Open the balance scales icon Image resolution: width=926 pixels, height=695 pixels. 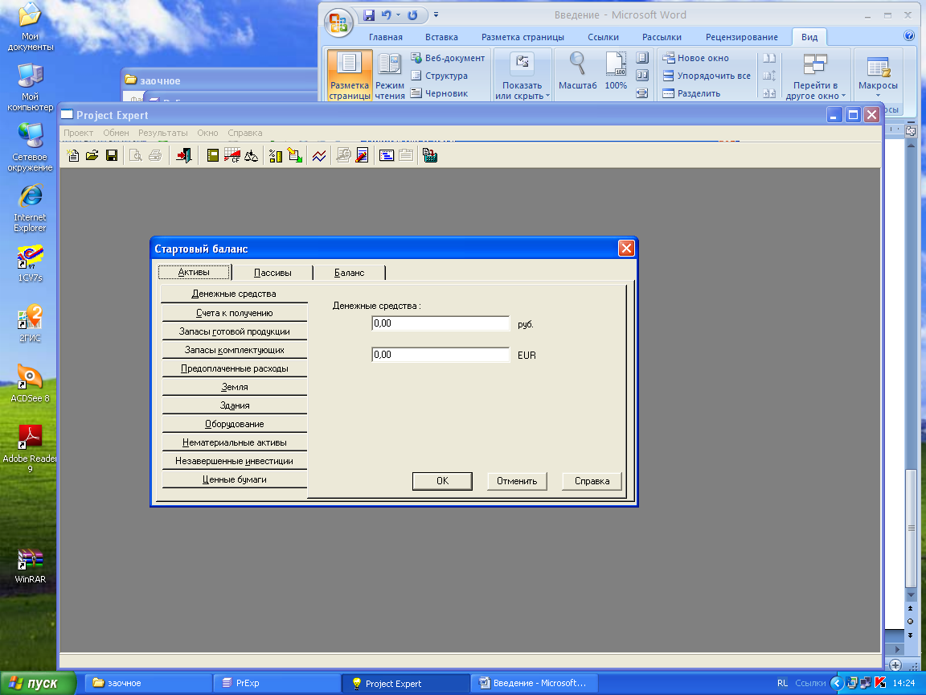pos(252,156)
